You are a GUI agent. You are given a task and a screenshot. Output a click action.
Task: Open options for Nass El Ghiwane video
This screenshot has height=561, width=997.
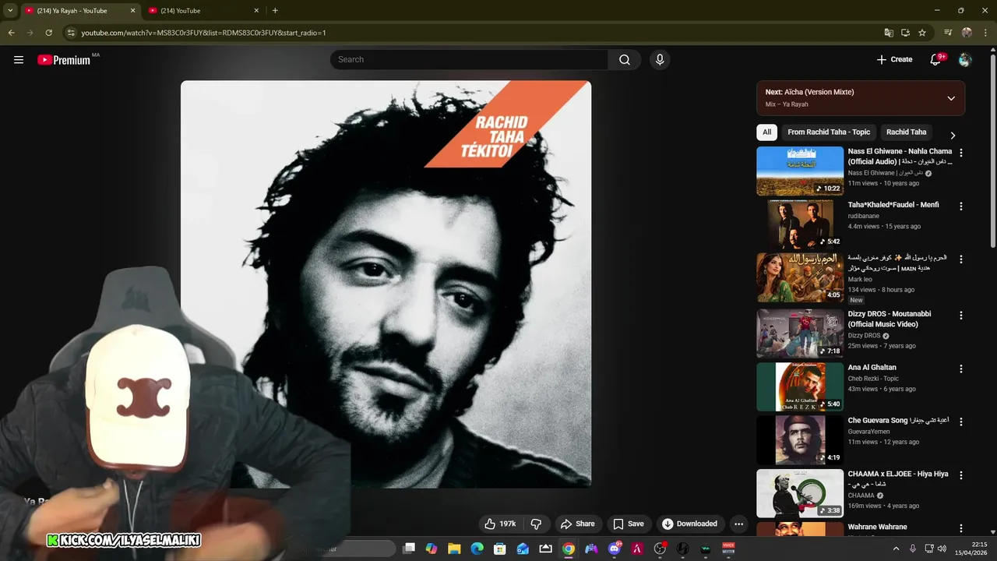tap(960, 153)
